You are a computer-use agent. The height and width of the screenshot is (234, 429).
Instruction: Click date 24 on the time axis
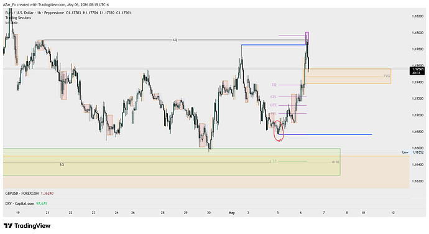[x=116, y=213]
